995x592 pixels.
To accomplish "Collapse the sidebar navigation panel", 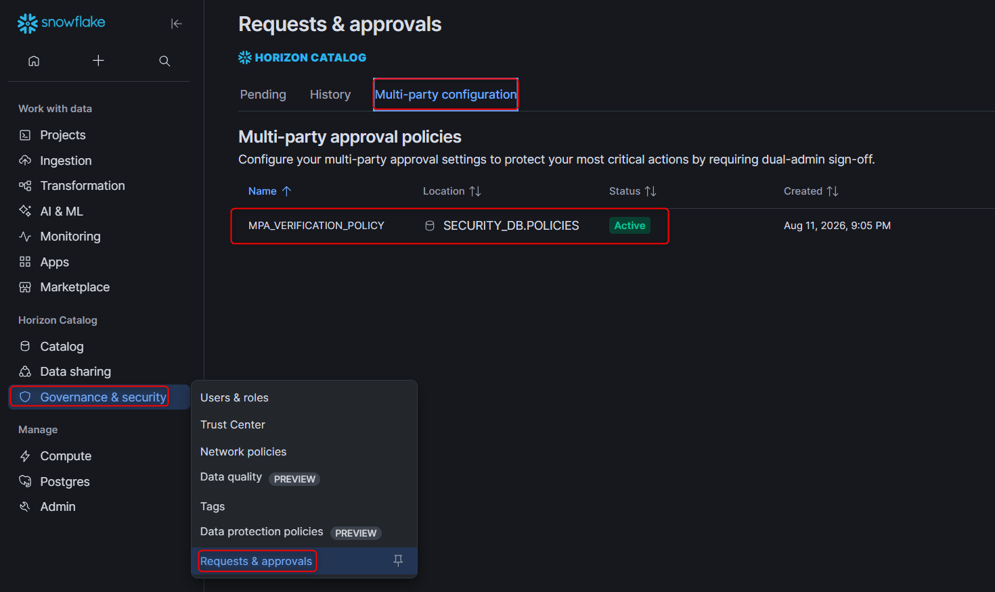I will click(x=176, y=24).
